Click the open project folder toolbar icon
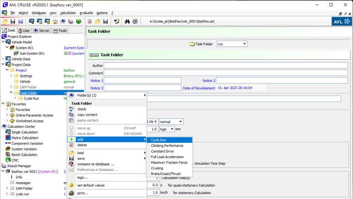 pyautogui.click(x=5, y=21)
